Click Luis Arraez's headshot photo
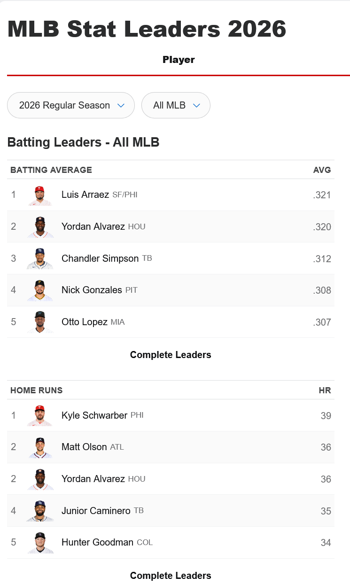 pos(40,195)
